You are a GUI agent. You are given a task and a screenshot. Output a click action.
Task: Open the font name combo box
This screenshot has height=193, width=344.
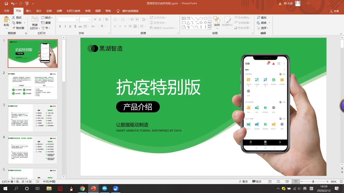(x=69, y=19)
